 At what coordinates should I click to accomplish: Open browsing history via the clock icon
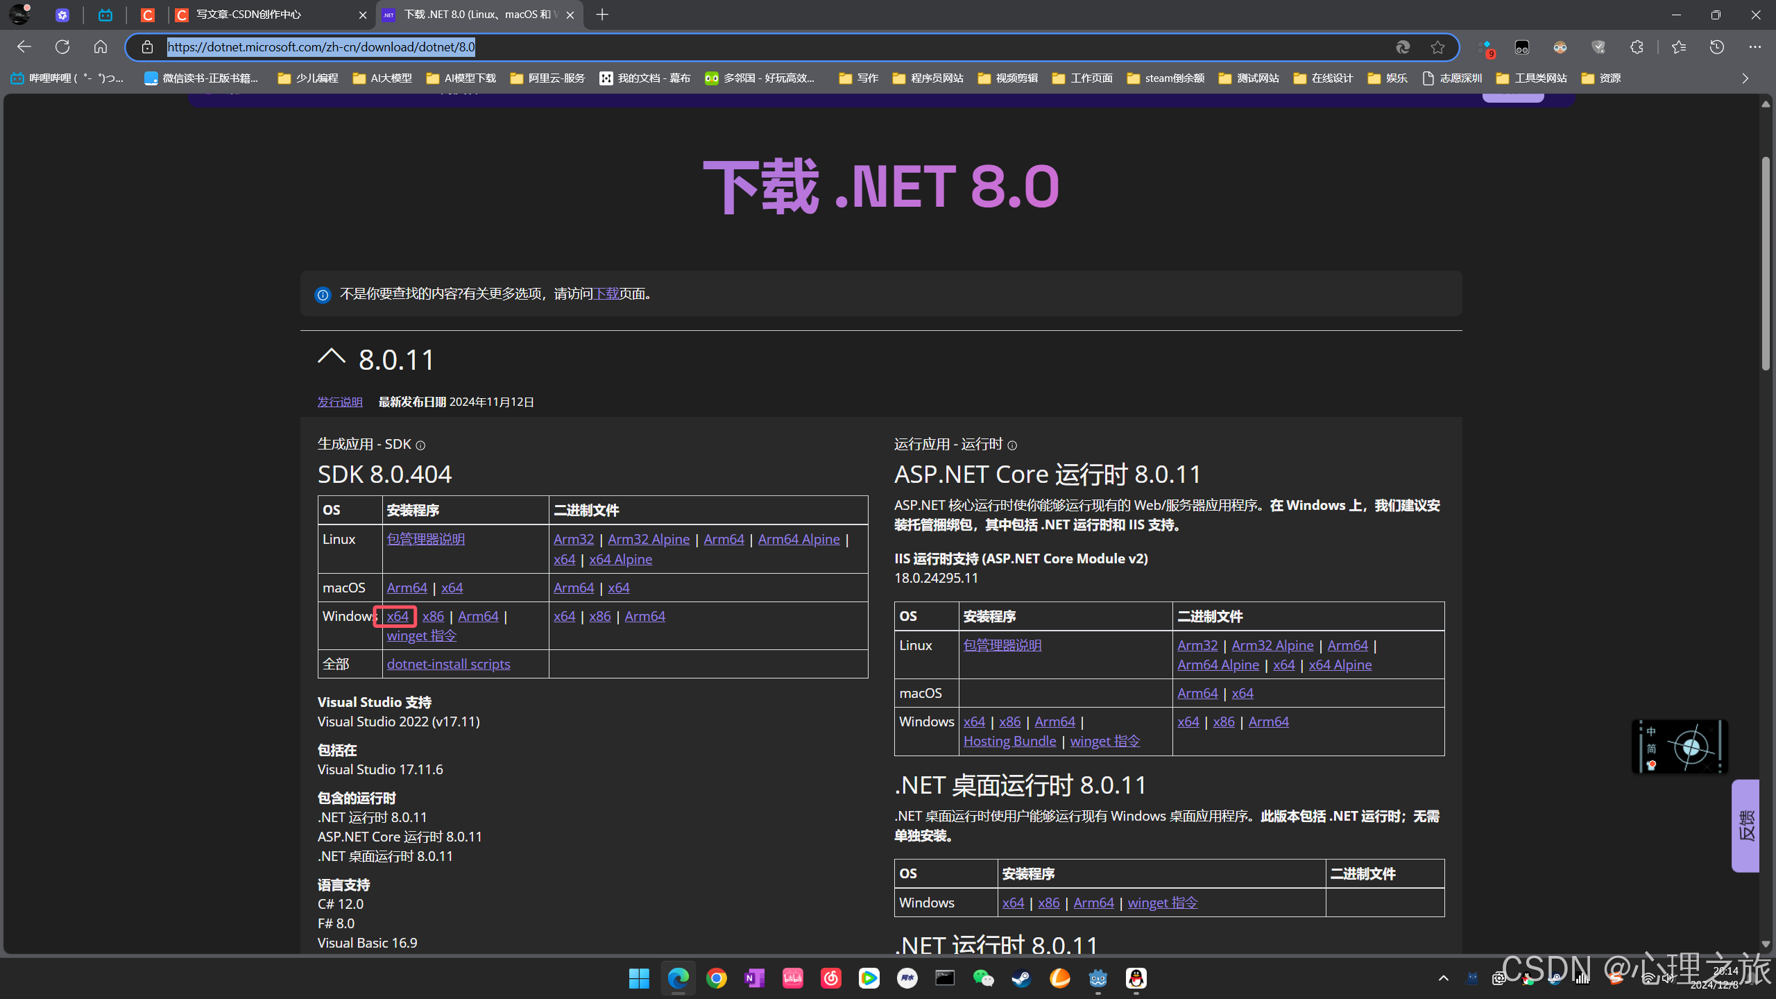pyautogui.click(x=1716, y=46)
